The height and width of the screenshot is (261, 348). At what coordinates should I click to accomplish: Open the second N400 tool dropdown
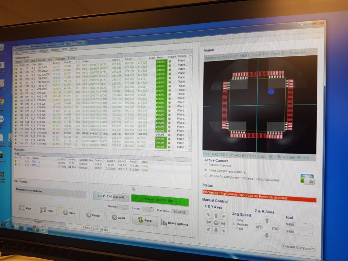click(299, 232)
